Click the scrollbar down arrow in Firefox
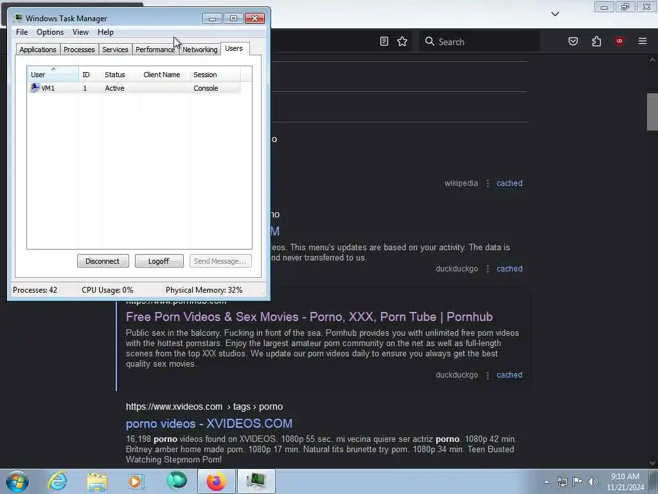The width and height of the screenshot is (658, 494). 652,463
